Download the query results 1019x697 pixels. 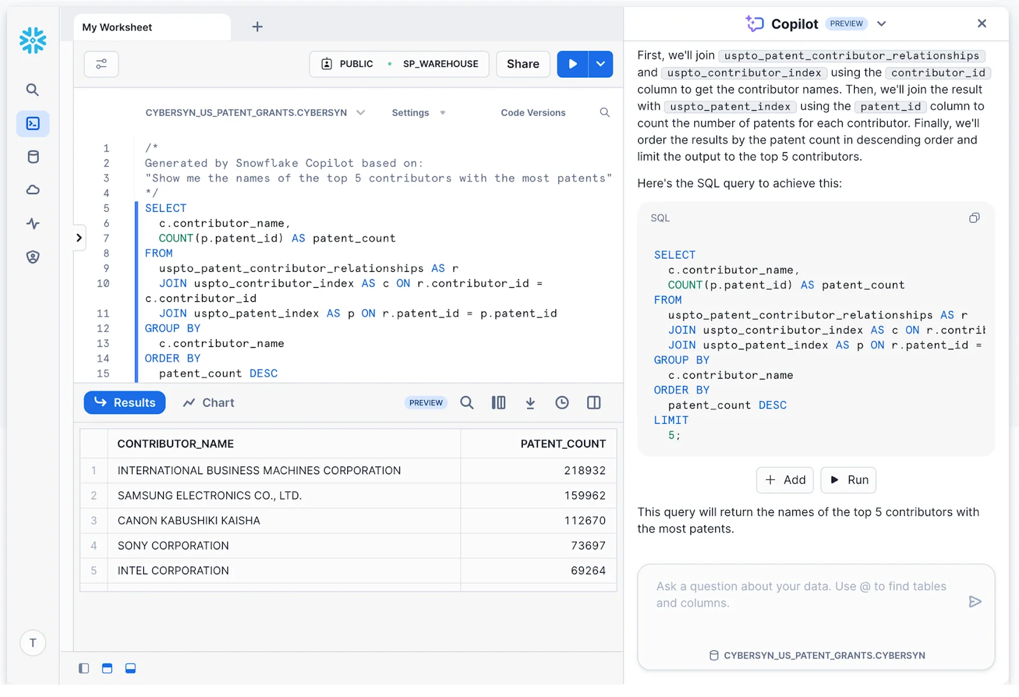point(530,403)
